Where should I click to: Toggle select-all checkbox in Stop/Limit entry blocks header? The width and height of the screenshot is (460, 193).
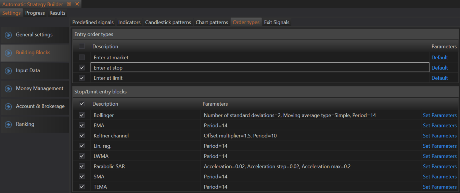[82, 104]
